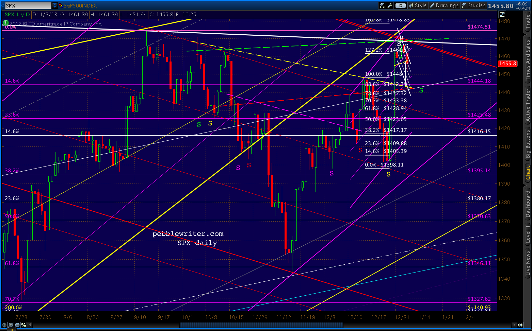Zoom in with the plus magnifier
532x331 pixels.
click(x=11, y=325)
